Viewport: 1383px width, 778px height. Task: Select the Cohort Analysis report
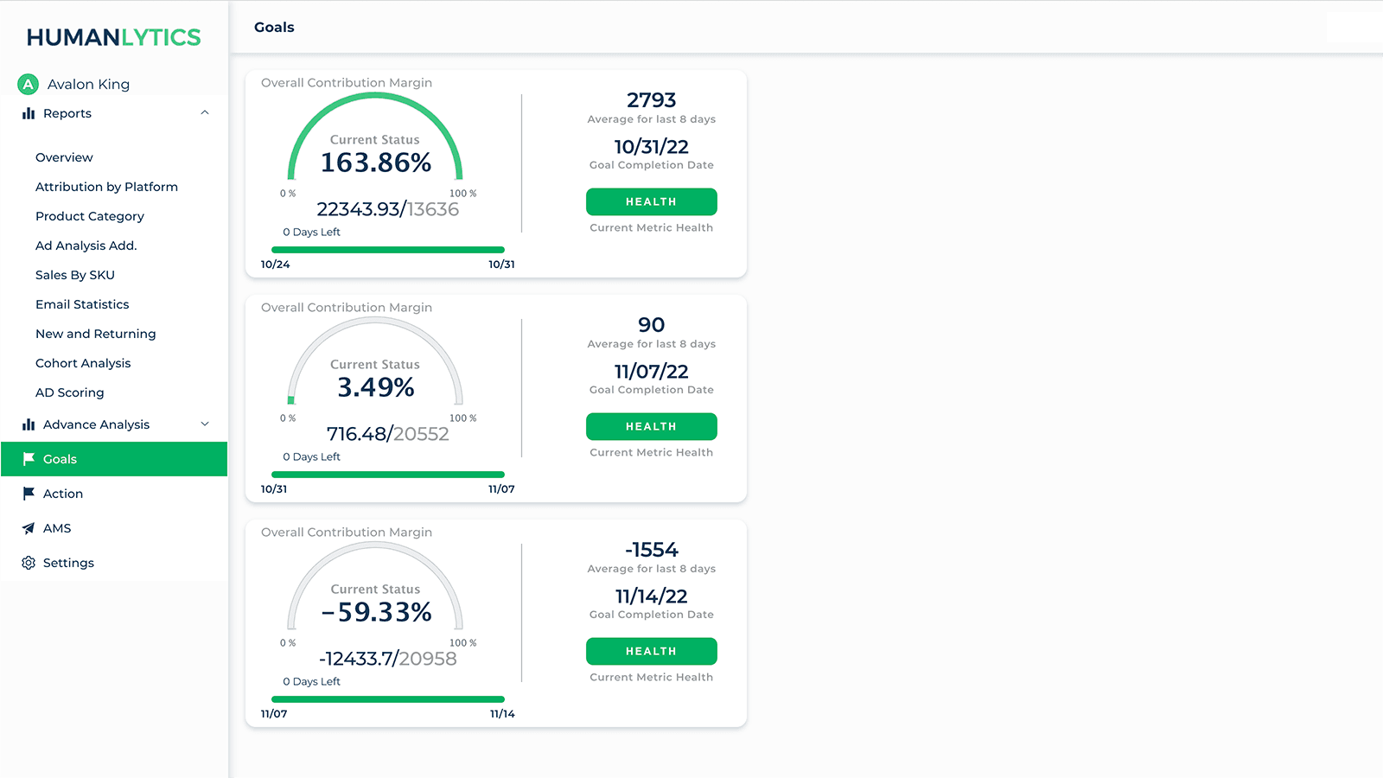83,363
